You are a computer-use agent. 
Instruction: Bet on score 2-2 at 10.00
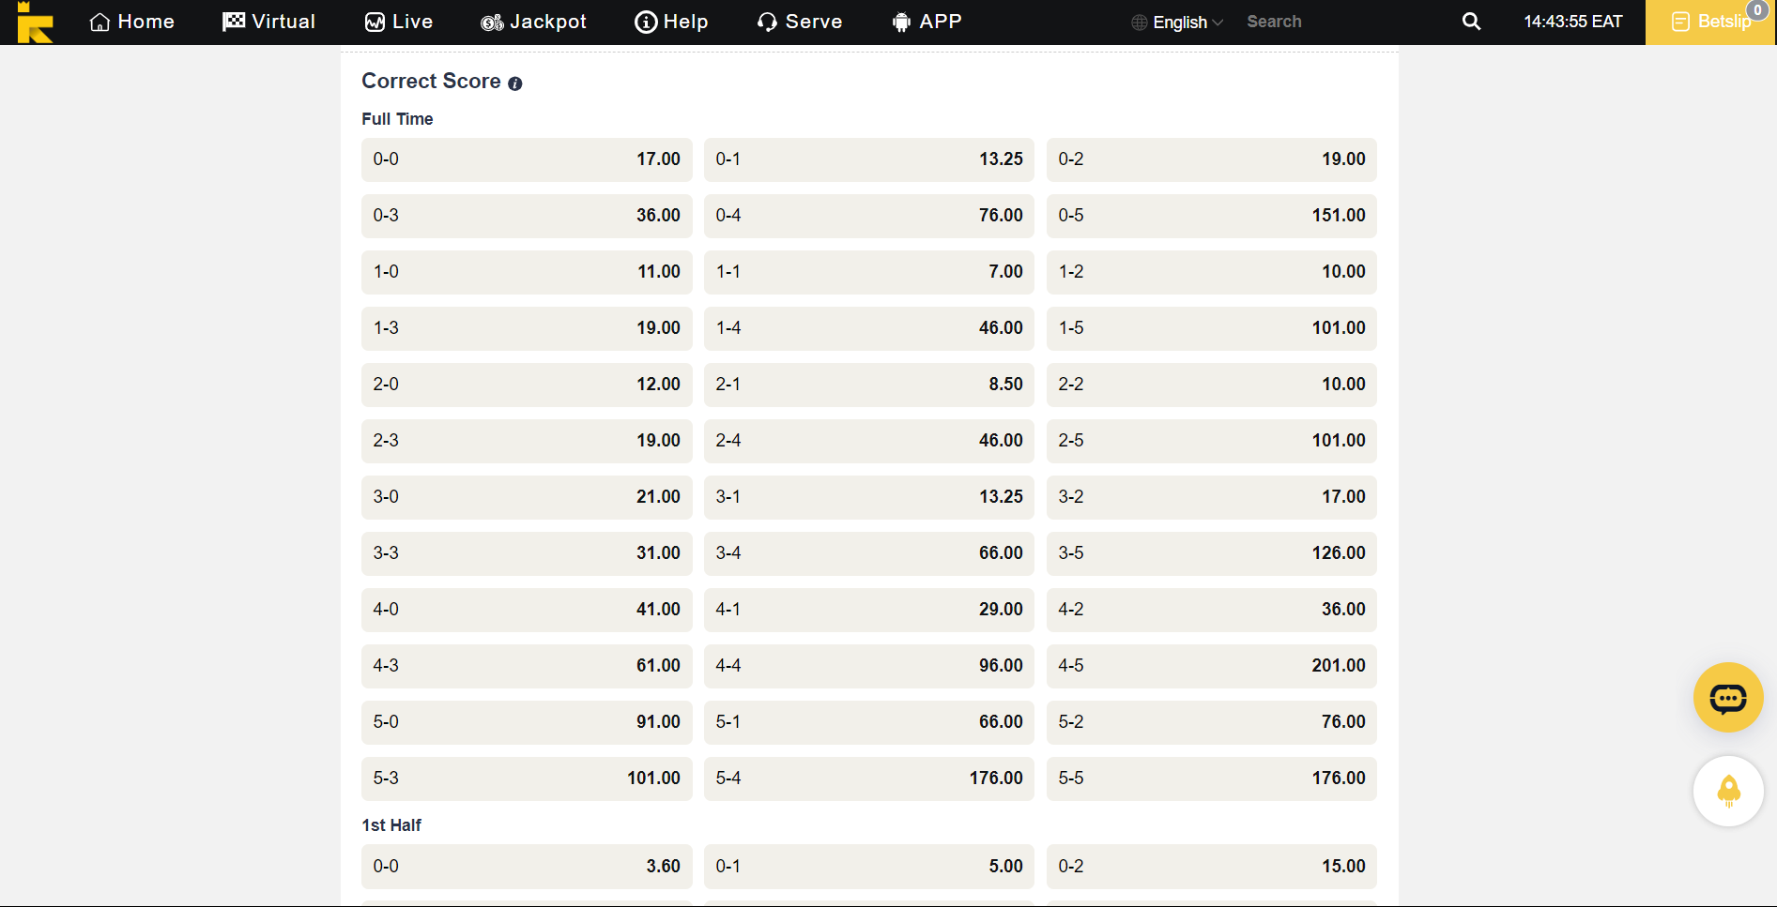(1212, 385)
